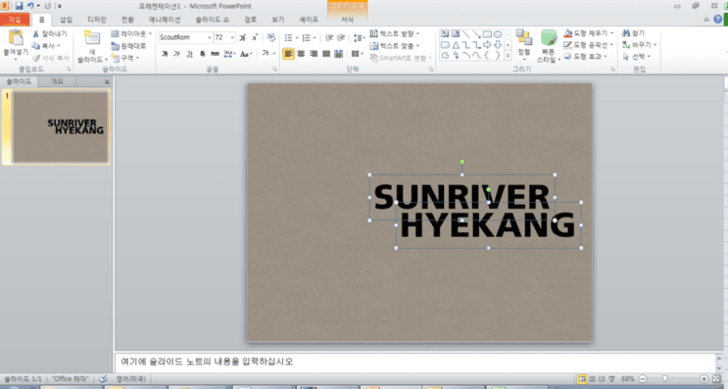This screenshot has width=728, height=389.
Task: Open the font size 72 dropdown
Action: coord(232,37)
